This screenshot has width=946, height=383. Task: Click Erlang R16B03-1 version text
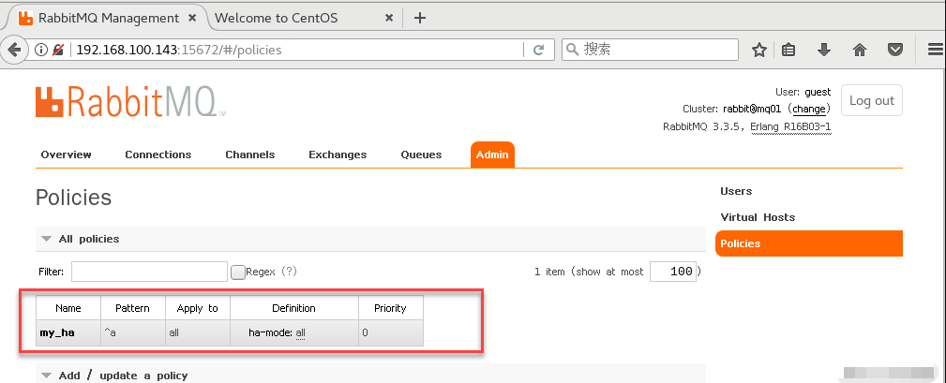791,127
